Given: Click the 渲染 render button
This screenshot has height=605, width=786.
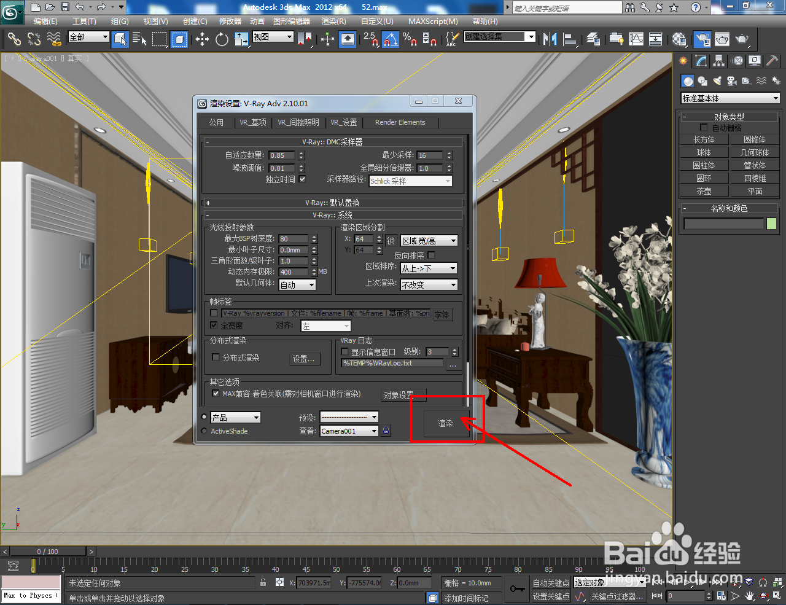Looking at the screenshot, I should tap(445, 423).
